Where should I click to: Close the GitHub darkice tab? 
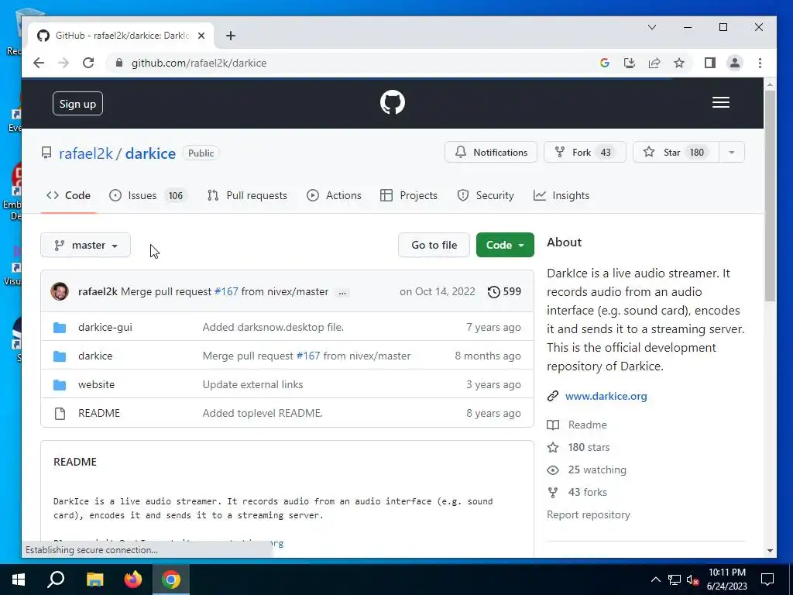coord(201,36)
